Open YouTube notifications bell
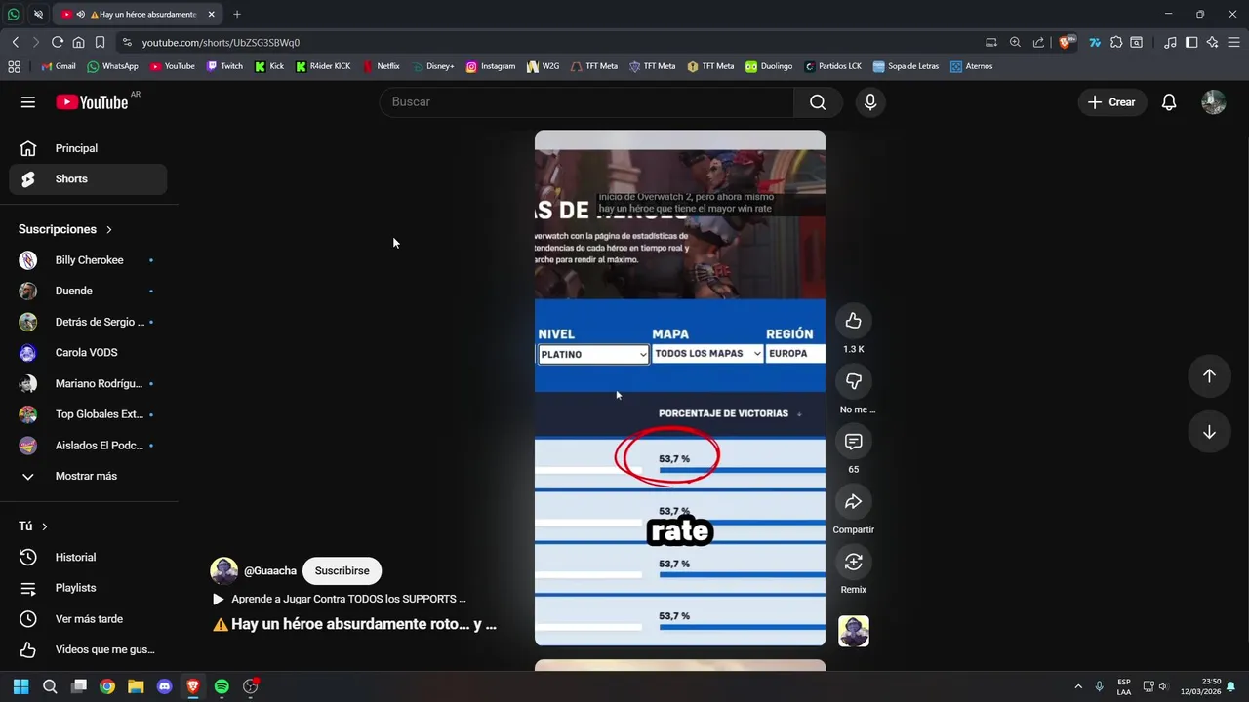The width and height of the screenshot is (1249, 702). click(x=1169, y=102)
